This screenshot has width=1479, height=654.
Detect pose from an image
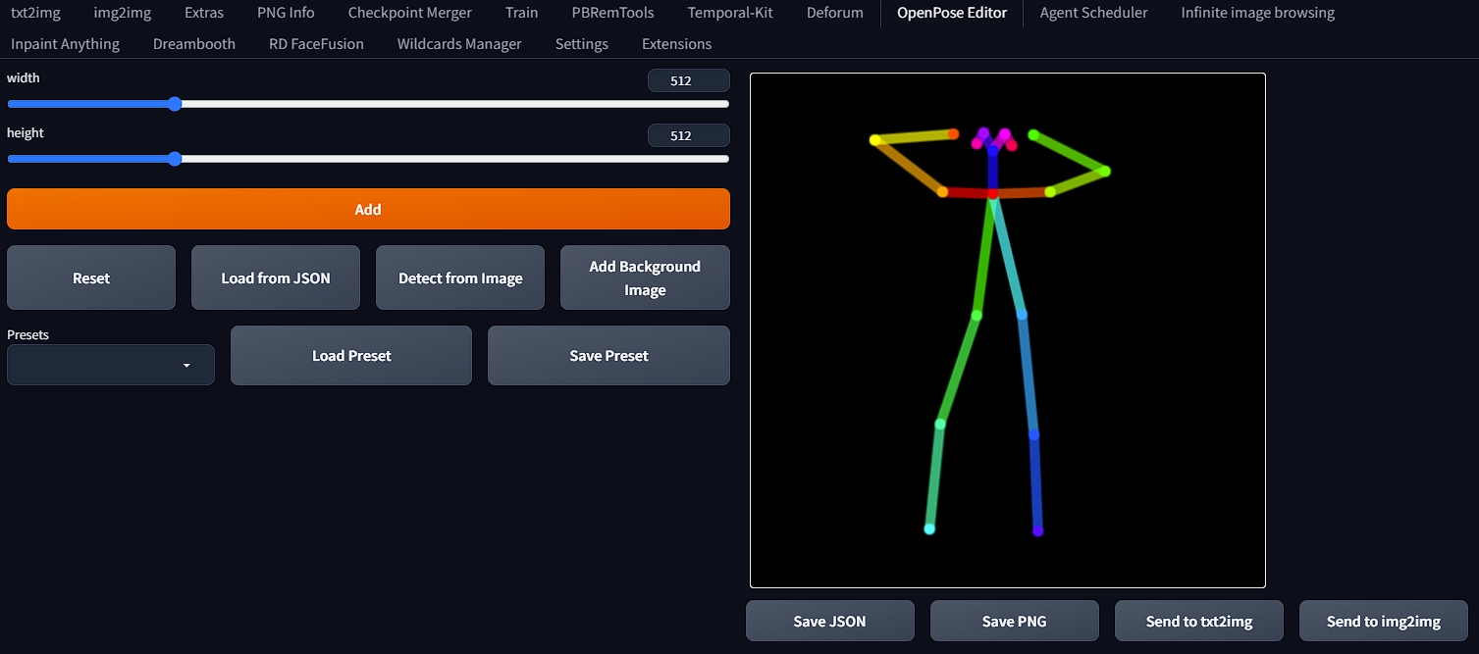pyautogui.click(x=459, y=277)
